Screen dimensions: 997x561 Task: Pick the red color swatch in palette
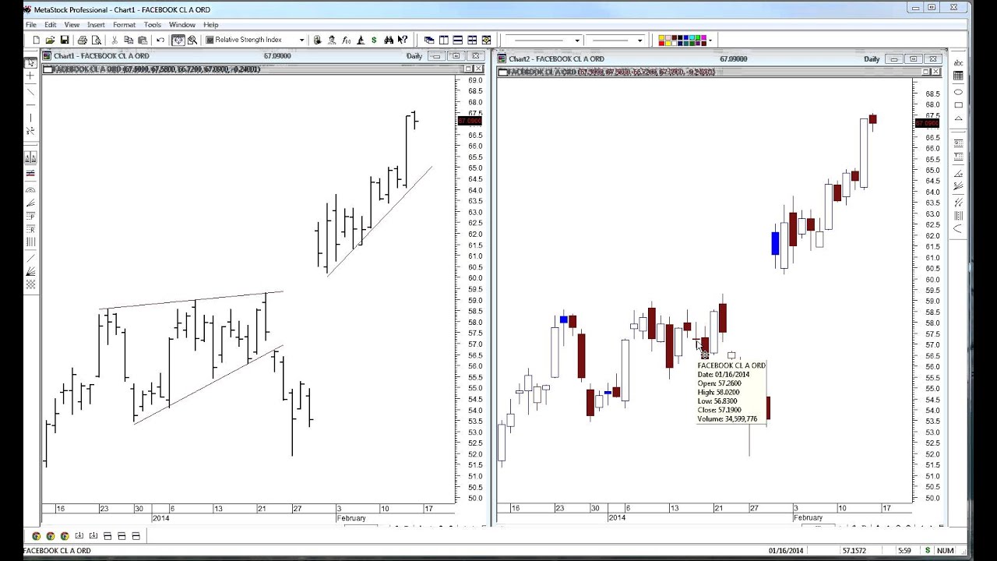(661, 44)
